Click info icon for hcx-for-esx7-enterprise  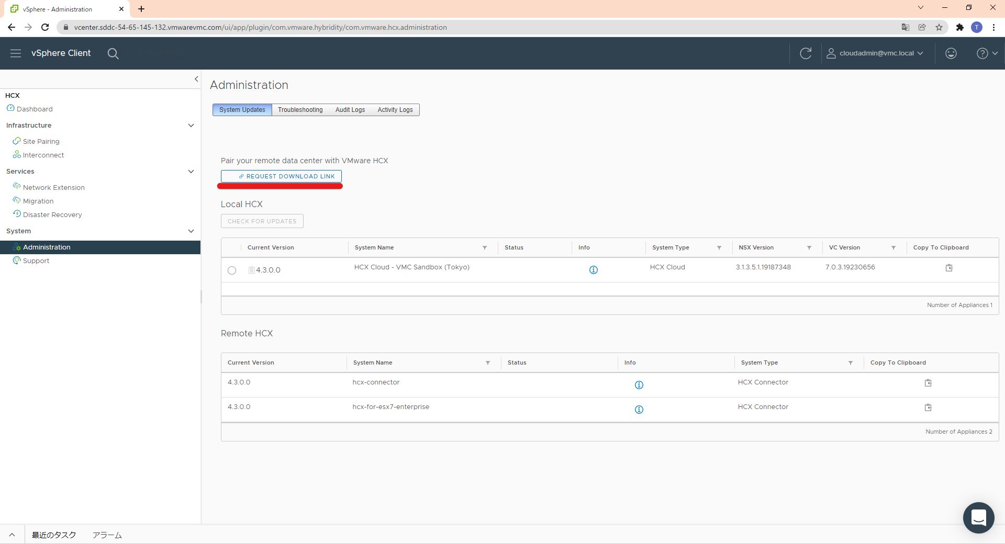tap(639, 410)
